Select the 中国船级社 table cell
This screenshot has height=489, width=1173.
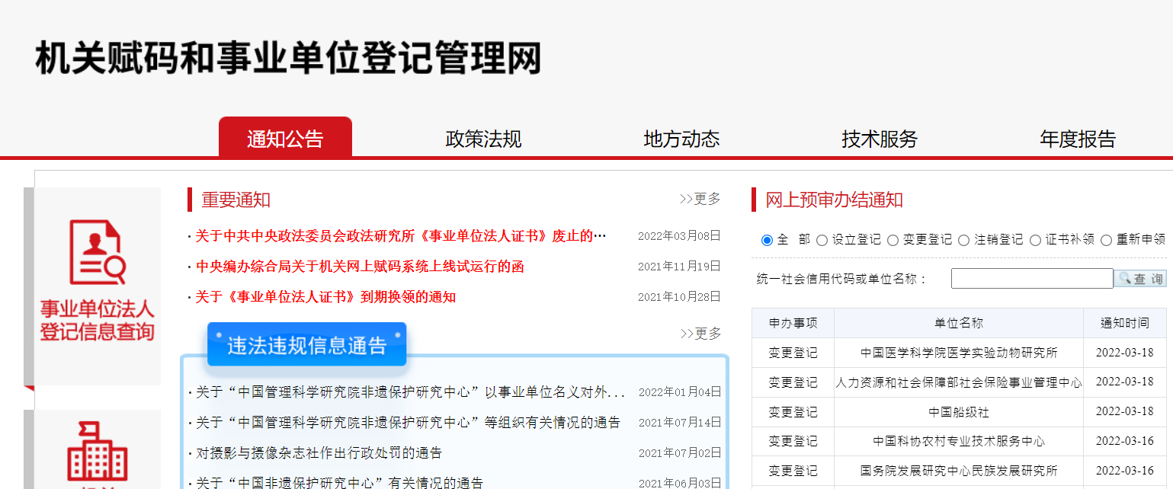tap(959, 412)
